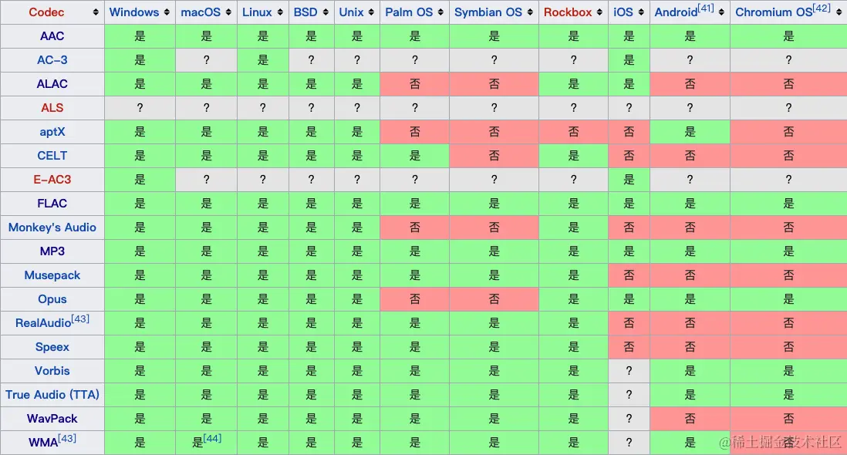The height and width of the screenshot is (455, 847).
Task: Open the iOS header link
Action: point(623,12)
